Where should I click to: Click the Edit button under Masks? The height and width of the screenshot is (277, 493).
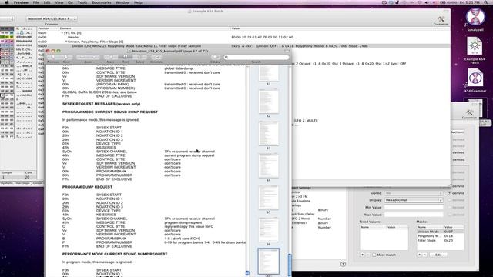[438, 255]
